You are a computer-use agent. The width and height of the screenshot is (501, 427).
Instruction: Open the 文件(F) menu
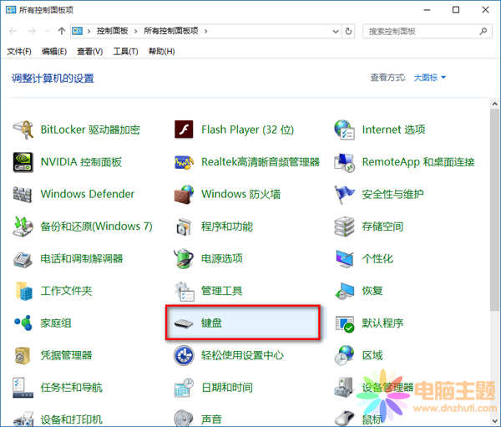tap(19, 51)
